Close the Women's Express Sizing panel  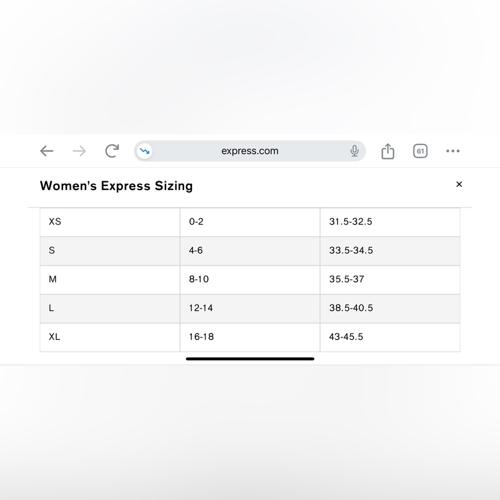pos(459,184)
